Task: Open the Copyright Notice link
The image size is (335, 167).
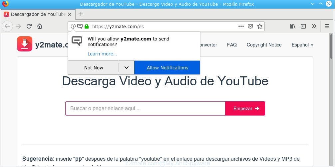Action: click(264, 45)
